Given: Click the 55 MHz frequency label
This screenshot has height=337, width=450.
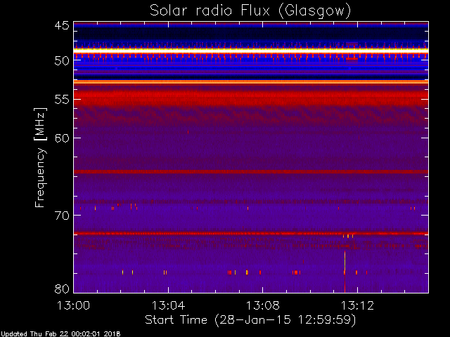Looking at the screenshot, I should [x=62, y=100].
